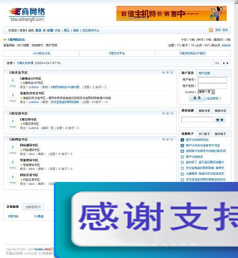Screen dimensions: 238x258
Task: Click the E商域名API专区 forum today icon
Action: click(x=13, y=83)
